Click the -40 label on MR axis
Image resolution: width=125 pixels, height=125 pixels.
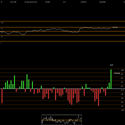pos(122,98)
